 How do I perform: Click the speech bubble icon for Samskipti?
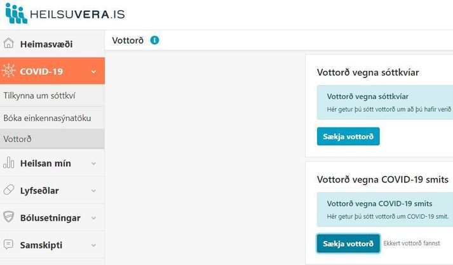9,244
